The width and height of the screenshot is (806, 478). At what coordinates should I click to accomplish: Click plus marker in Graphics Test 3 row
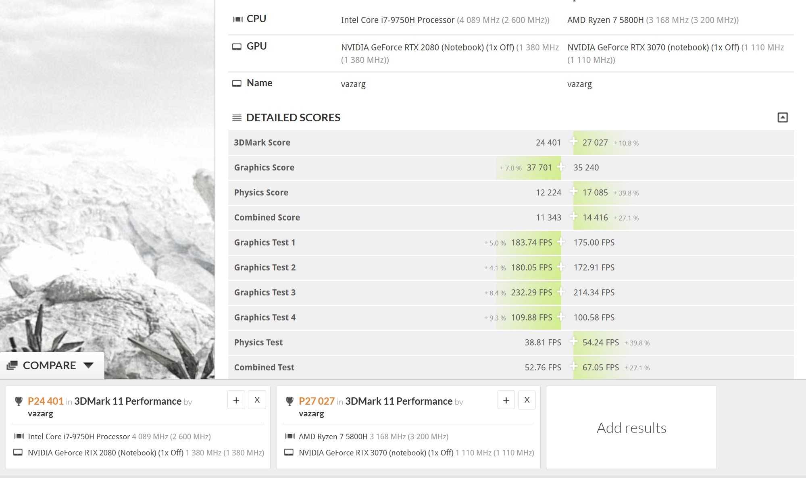tap(561, 291)
